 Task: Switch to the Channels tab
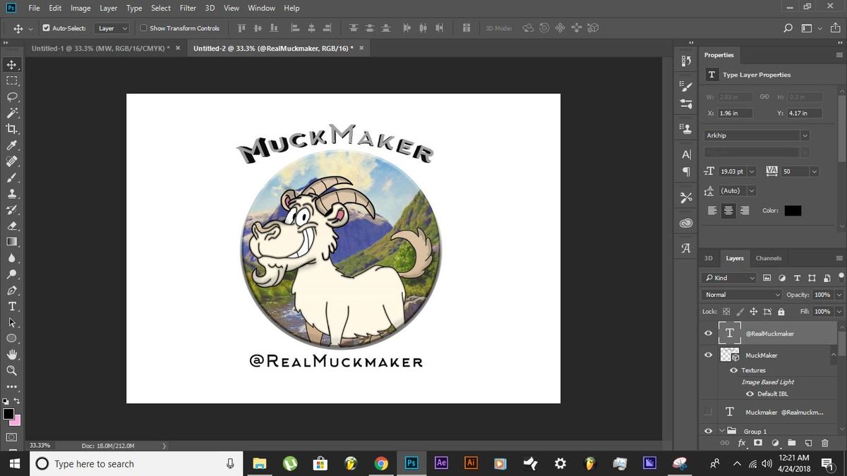click(x=768, y=258)
